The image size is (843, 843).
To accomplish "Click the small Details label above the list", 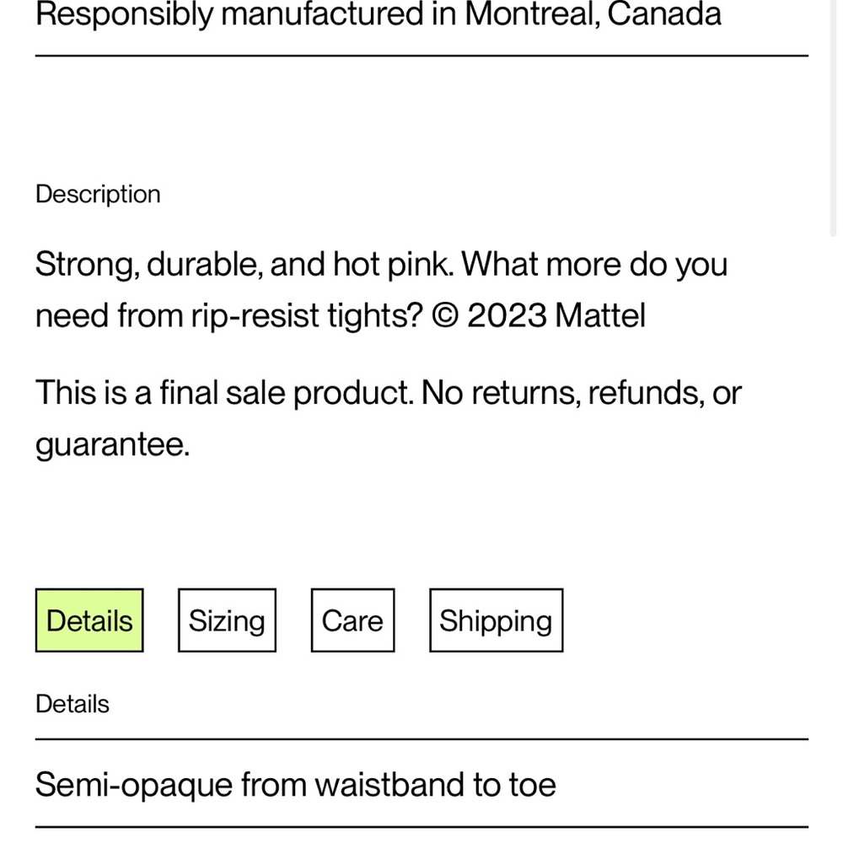I will point(72,704).
